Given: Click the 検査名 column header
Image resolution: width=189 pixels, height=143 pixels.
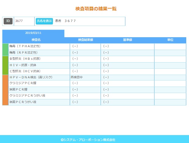Looking at the screenshot, I should pos(36,40).
